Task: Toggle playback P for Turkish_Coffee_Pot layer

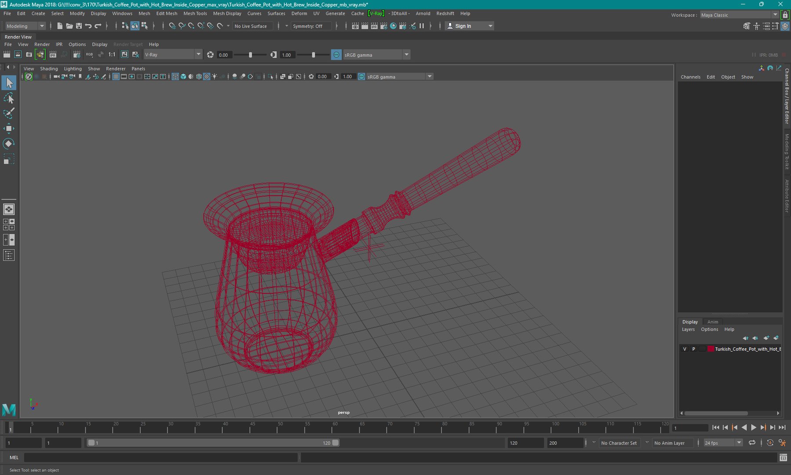Action: [x=693, y=349]
